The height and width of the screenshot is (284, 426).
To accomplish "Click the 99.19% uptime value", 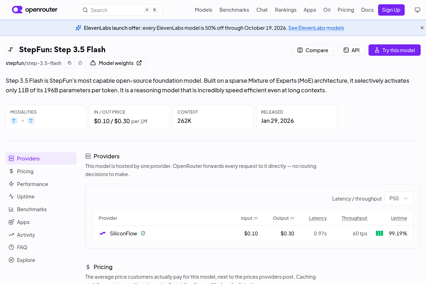I will (398, 233).
